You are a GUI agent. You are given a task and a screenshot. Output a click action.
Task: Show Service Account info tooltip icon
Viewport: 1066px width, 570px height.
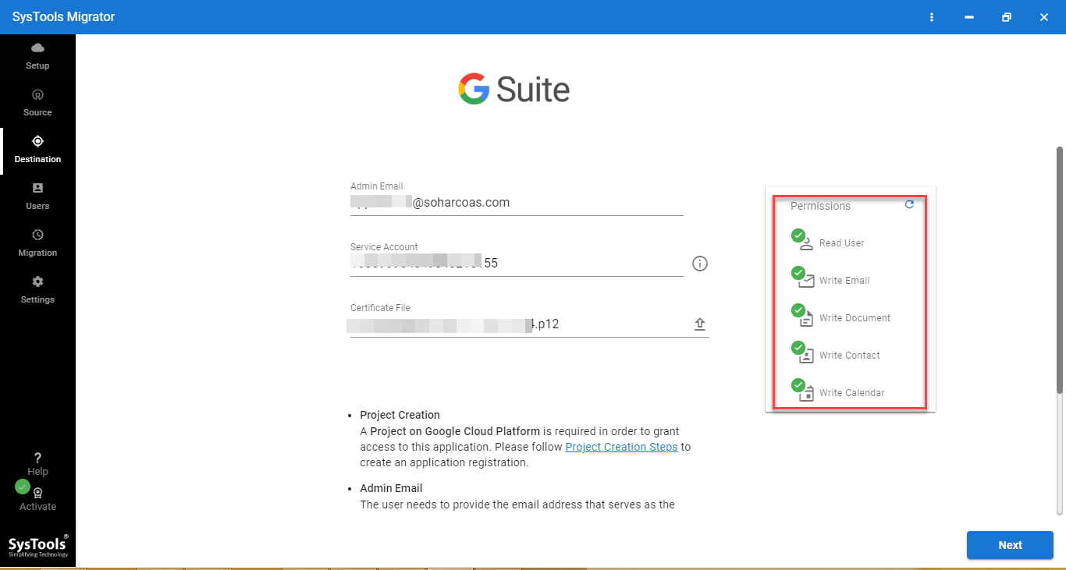tap(700, 264)
